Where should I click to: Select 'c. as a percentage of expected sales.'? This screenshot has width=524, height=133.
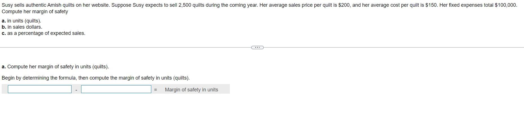(x=43, y=33)
